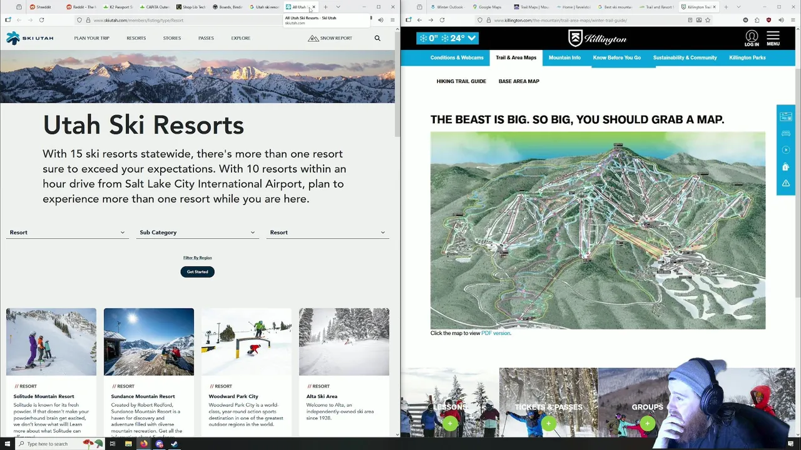
Task: Click the sound icon in the Ski Utah browser toolbar
Action: [x=380, y=20]
